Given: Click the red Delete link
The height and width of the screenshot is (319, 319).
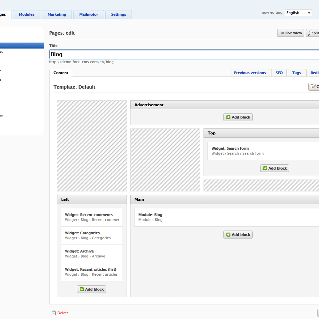Looking at the screenshot, I should click(x=63, y=313).
